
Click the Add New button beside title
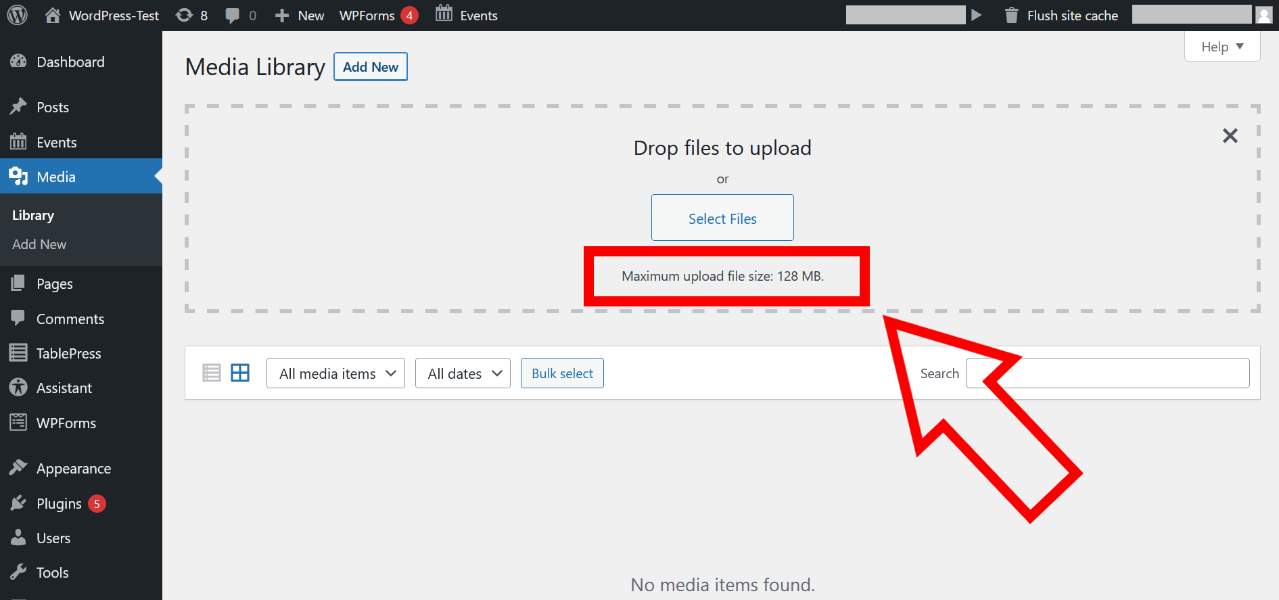click(x=370, y=67)
